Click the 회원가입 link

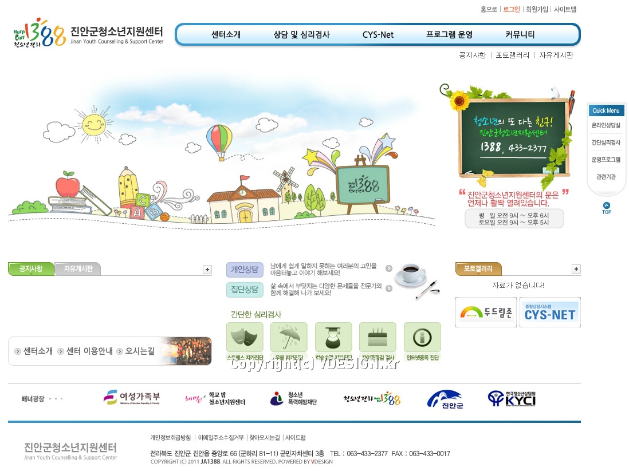click(x=537, y=9)
